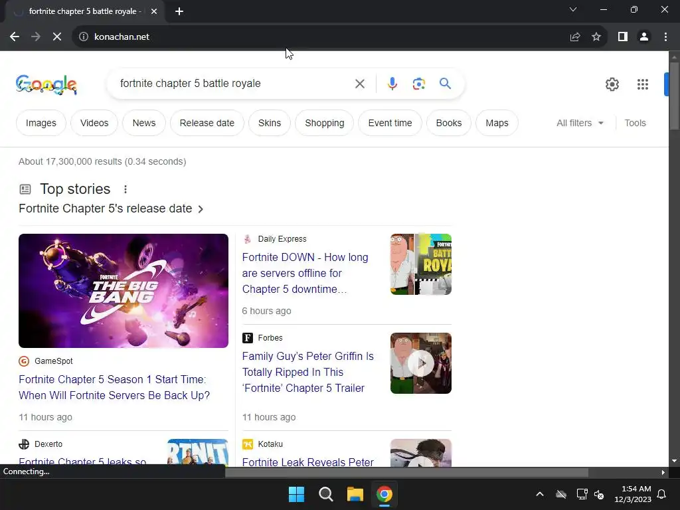Open Top stories more options menu
The image size is (680, 510).
(x=126, y=189)
